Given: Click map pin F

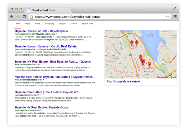Looking at the screenshot, I should 137,43.
